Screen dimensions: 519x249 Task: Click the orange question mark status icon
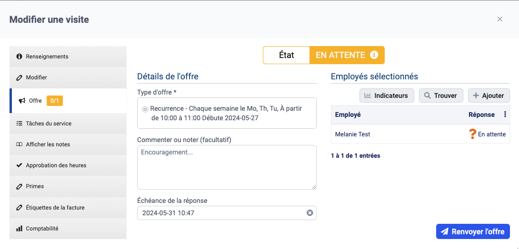pos(472,134)
